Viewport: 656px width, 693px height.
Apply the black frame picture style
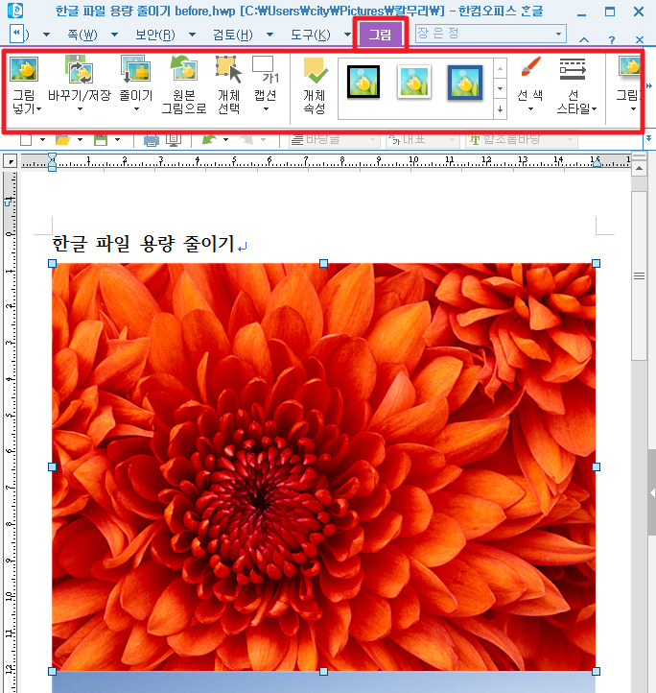[363, 82]
